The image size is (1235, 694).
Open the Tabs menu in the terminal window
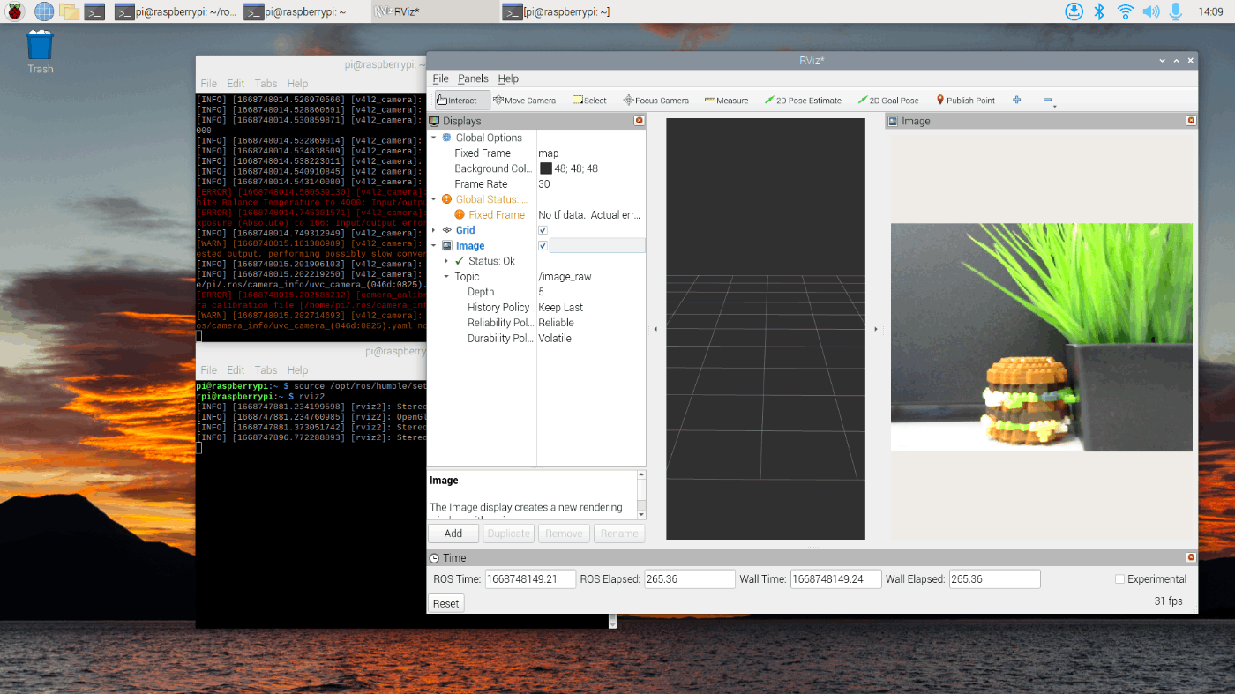[x=266, y=83]
